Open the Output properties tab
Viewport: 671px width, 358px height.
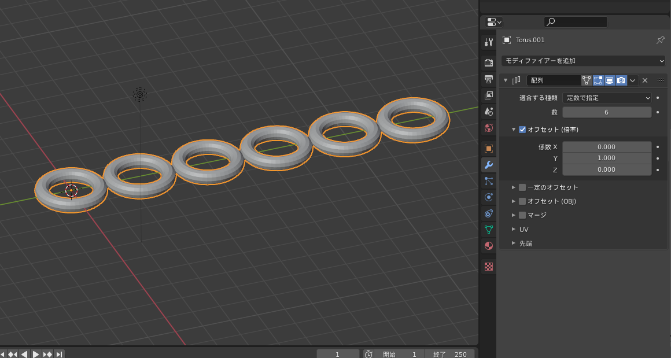click(x=488, y=79)
